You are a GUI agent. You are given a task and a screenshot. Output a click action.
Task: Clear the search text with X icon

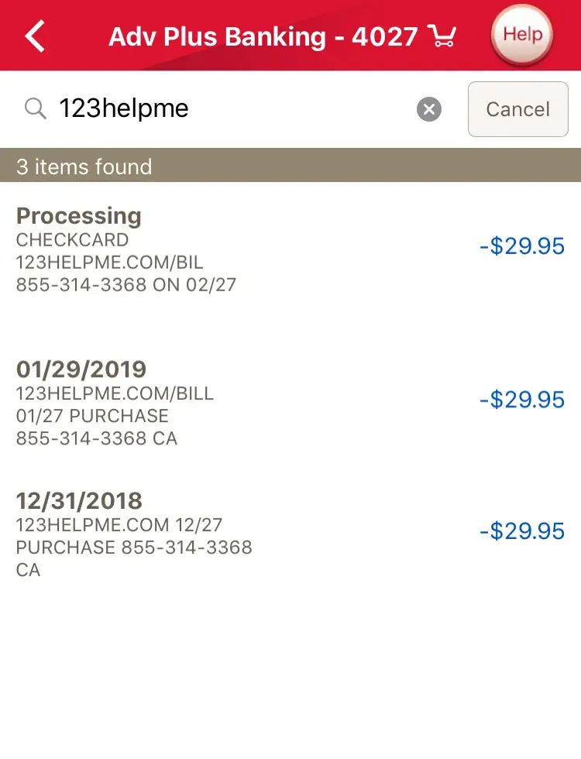(x=429, y=109)
